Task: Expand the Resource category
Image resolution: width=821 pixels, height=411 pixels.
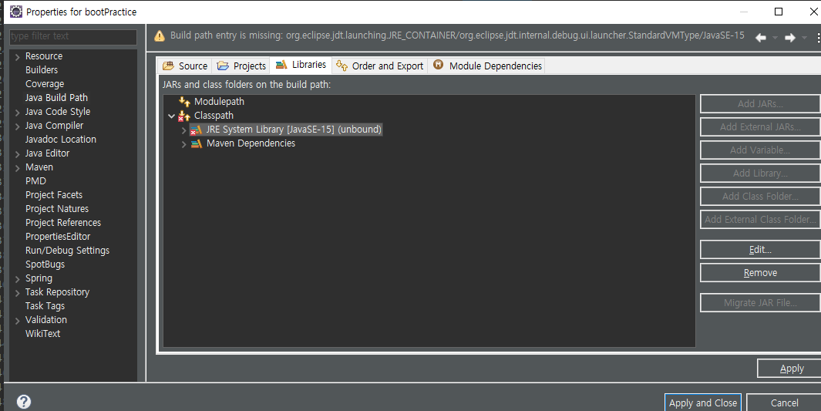Action: pyautogui.click(x=17, y=57)
